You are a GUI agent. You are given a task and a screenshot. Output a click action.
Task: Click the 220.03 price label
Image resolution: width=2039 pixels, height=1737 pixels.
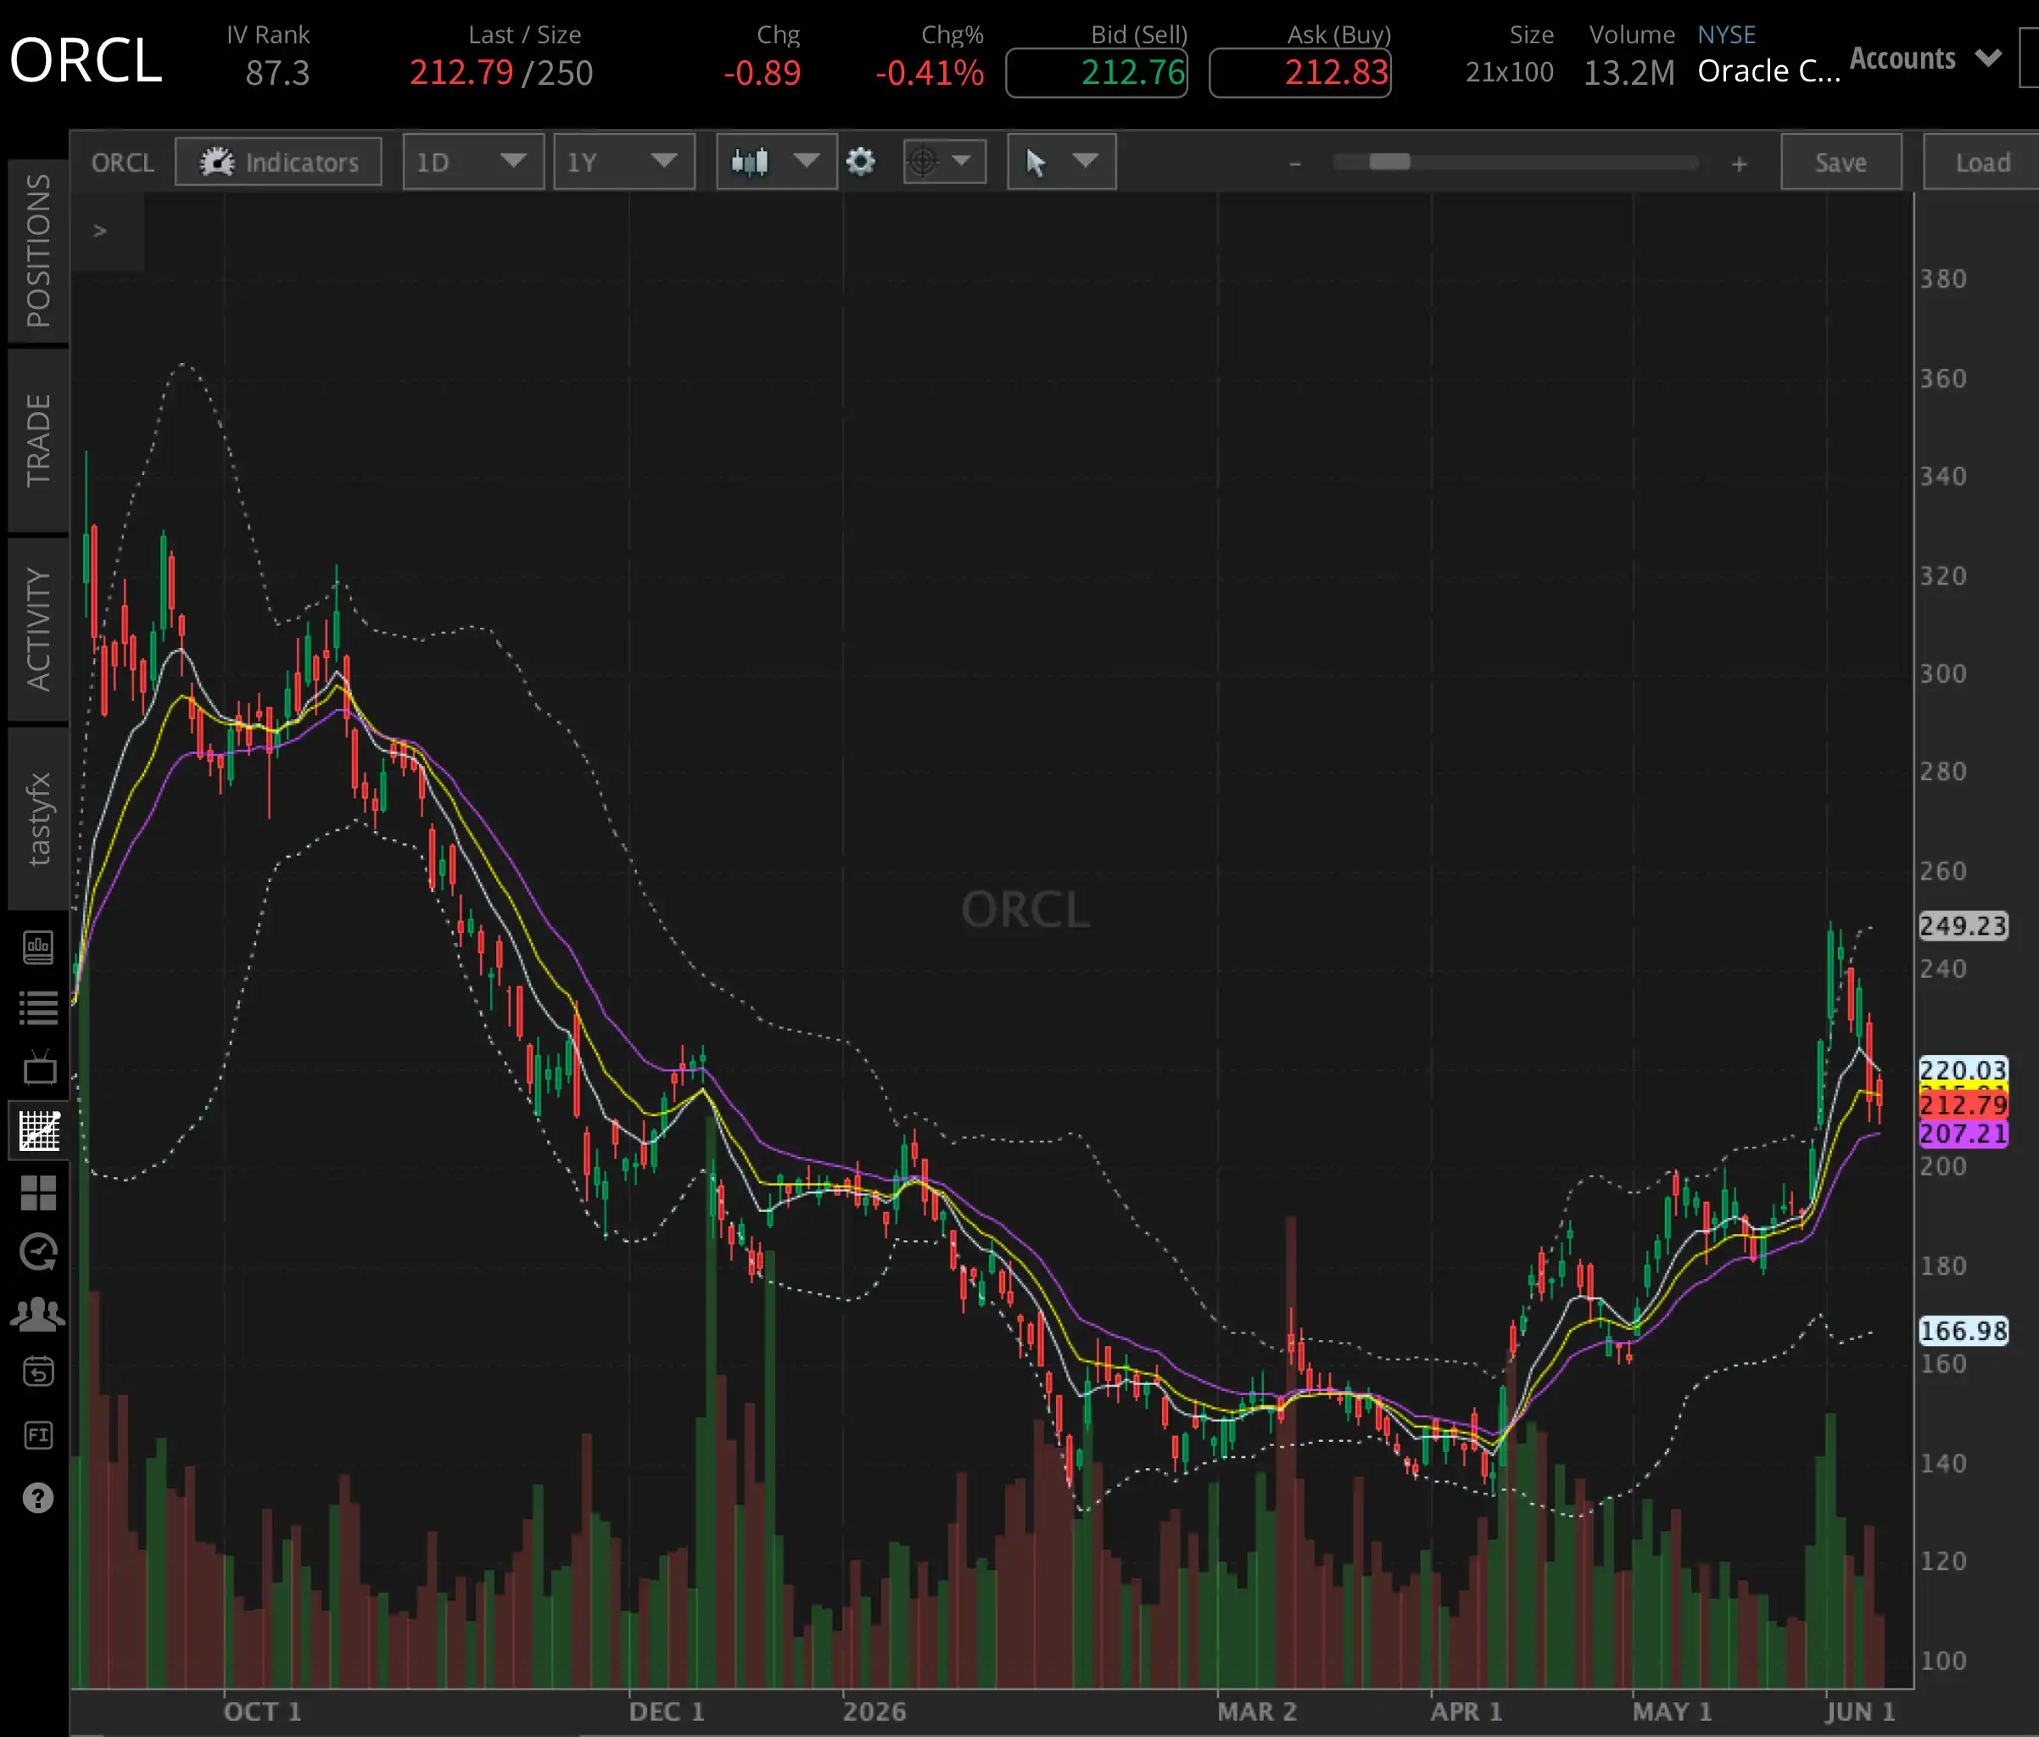1964,1070
